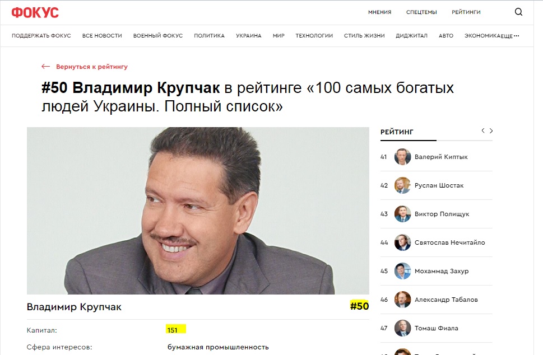The width and height of the screenshot is (543, 355).
Task: Click the right arrow in rating panel
Action: tap(491, 130)
